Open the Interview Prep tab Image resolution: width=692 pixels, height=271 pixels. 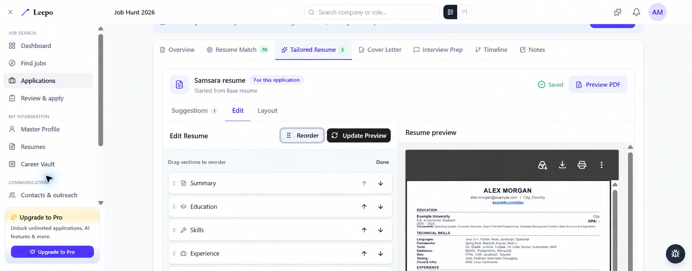pyautogui.click(x=438, y=50)
